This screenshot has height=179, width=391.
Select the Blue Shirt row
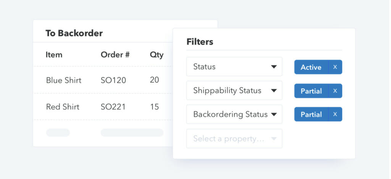(63, 80)
